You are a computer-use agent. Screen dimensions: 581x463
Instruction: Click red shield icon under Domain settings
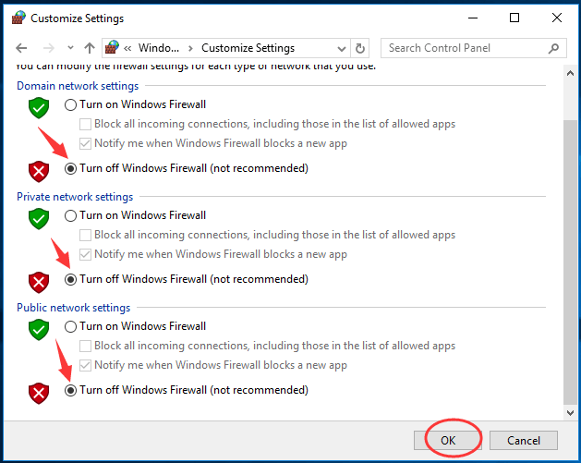coord(39,172)
